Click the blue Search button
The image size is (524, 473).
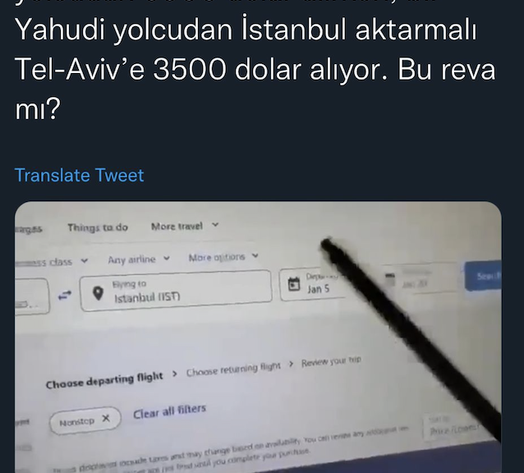pos(483,276)
